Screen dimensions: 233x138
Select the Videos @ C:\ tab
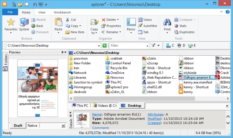click(105, 106)
